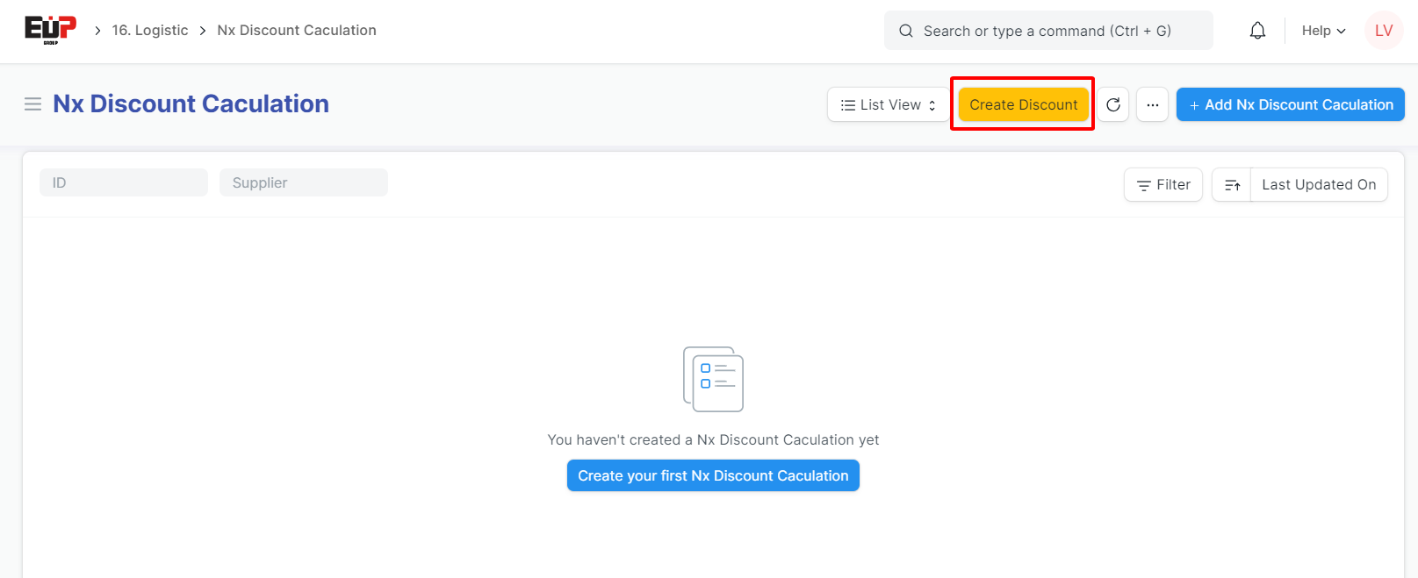Toggle the sort direction icon

(1232, 185)
